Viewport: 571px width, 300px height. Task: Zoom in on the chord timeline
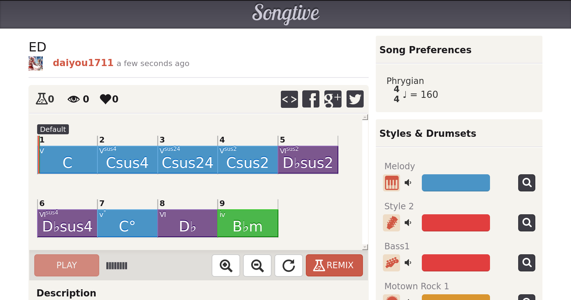point(226,265)
